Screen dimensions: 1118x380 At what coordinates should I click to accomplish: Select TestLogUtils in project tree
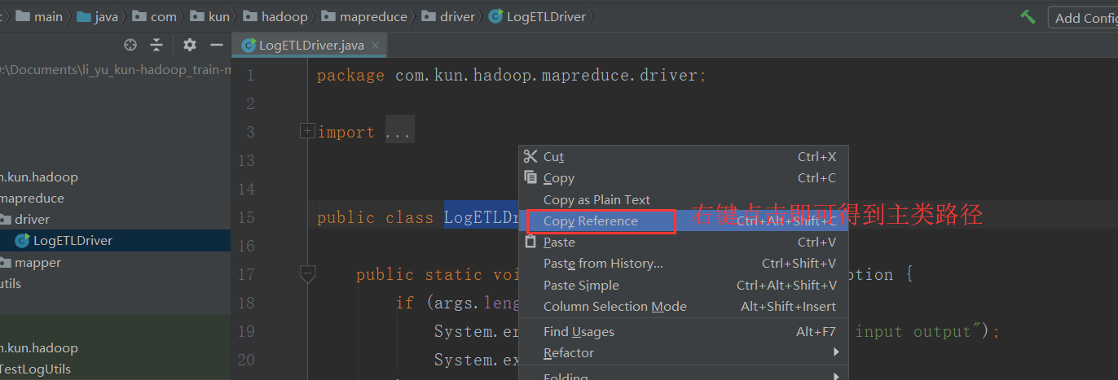tap(37, 369)
